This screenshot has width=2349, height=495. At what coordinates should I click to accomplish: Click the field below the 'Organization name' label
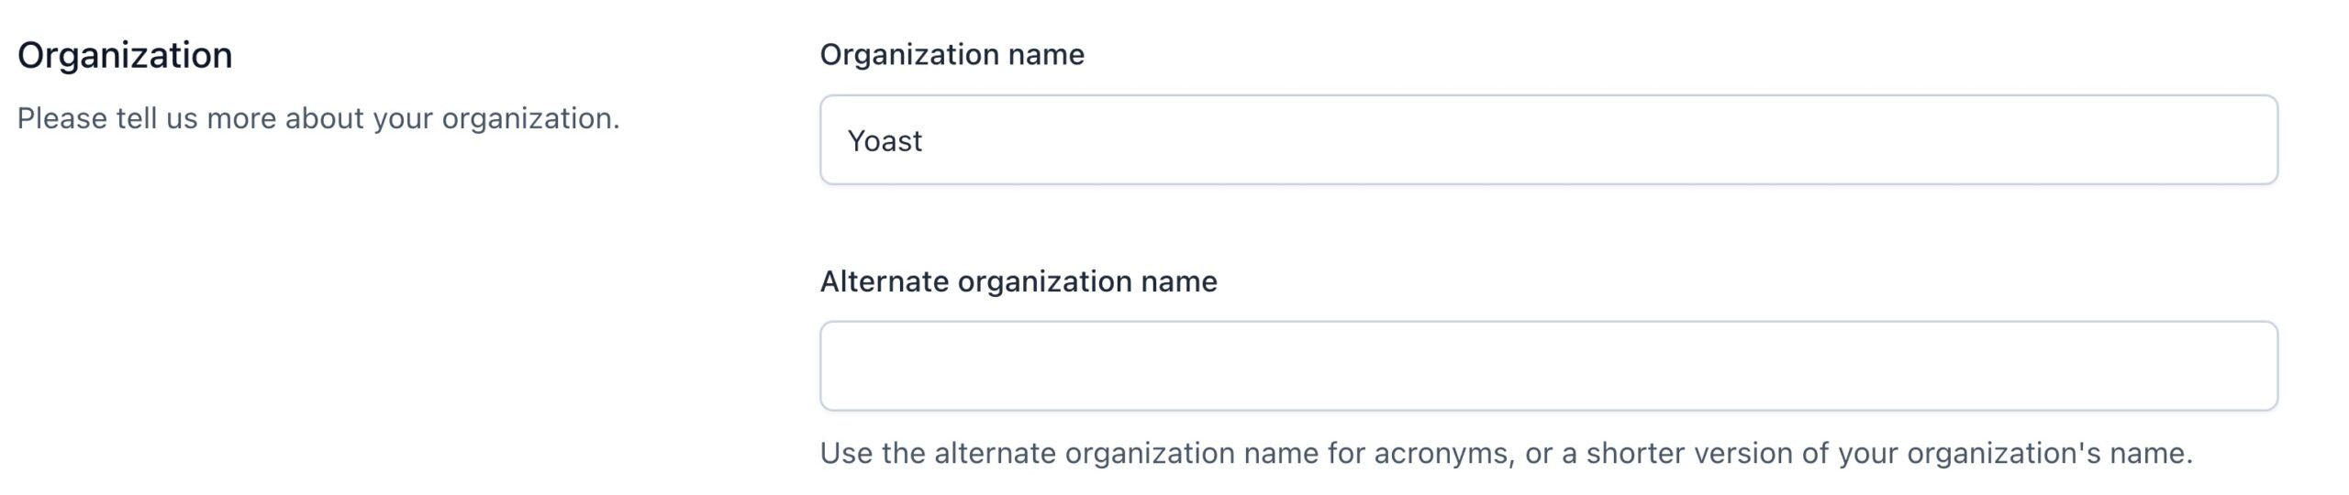click(x=1548, y=139)
